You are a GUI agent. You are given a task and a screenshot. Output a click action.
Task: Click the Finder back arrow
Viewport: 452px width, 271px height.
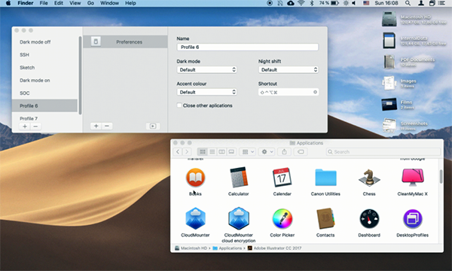pyautogui.click(x=178, y=152)
